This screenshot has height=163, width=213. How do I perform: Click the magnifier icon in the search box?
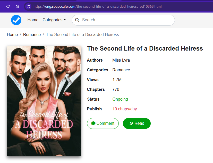77,20
